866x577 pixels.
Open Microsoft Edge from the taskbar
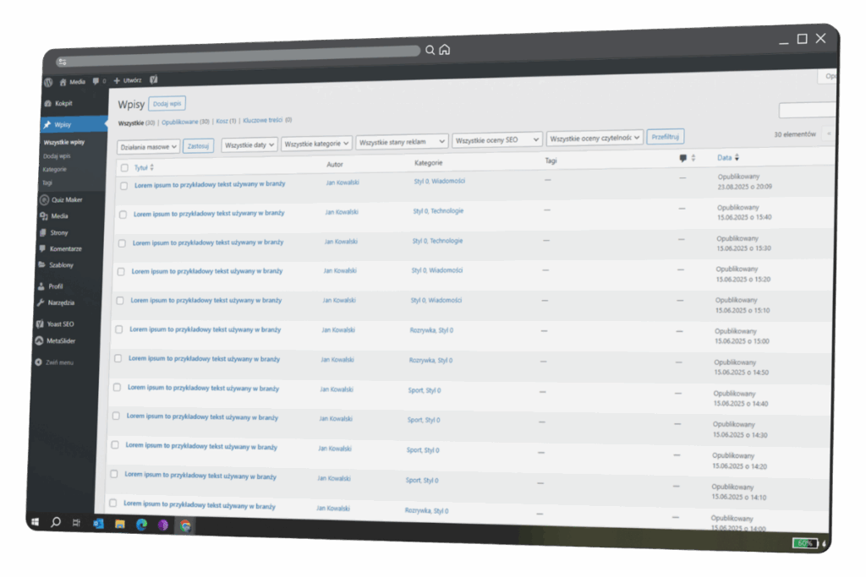[x=141, y=525]
